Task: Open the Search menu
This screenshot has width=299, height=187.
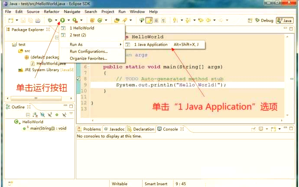Action: [91, 12]
